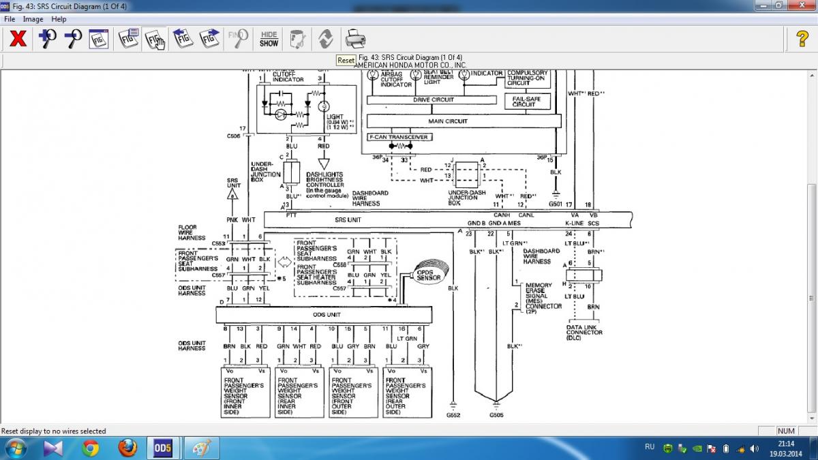
Task: Open the Windows Start menu
Action: tap(15, 448)
